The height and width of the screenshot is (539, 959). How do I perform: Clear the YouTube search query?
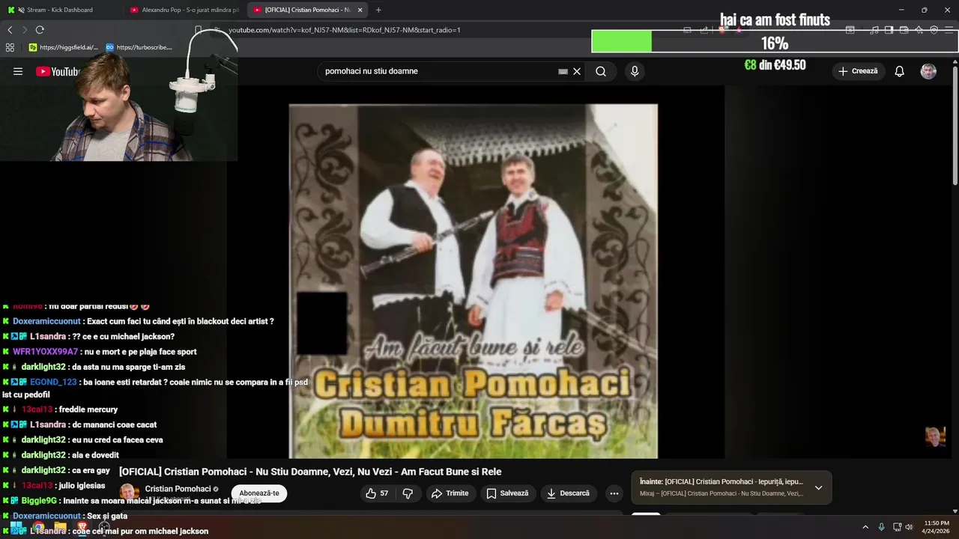pyautogui.click(x=577, y=71)
